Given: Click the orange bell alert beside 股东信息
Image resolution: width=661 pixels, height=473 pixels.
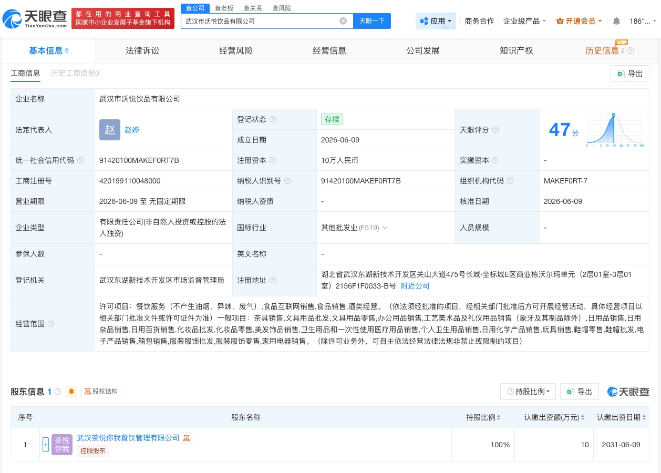Looking at the screenshot, I should [x=71, y=392].
